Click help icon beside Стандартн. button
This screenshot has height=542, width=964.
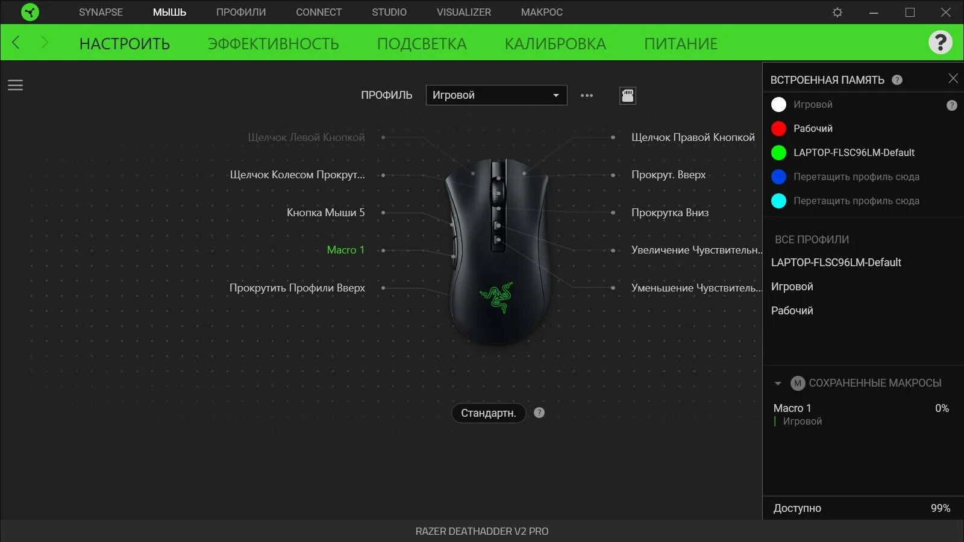(x=539, y=413)
